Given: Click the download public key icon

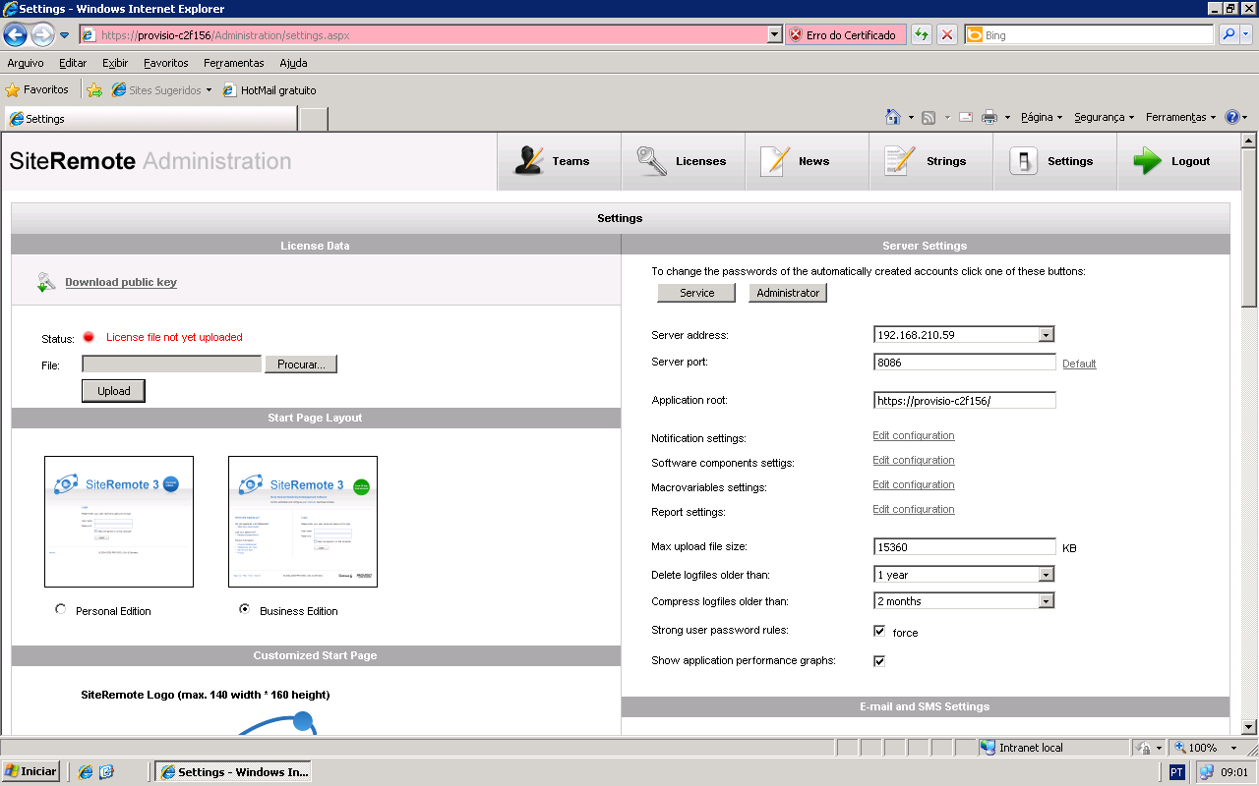Looking at the screenshot, I should [46, 282].
